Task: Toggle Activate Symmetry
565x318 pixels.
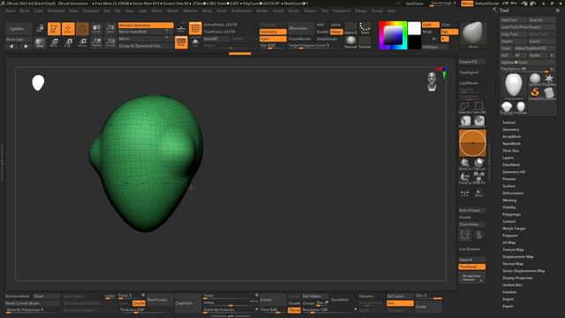Action: pyautogui.click(x=146, y=26)
